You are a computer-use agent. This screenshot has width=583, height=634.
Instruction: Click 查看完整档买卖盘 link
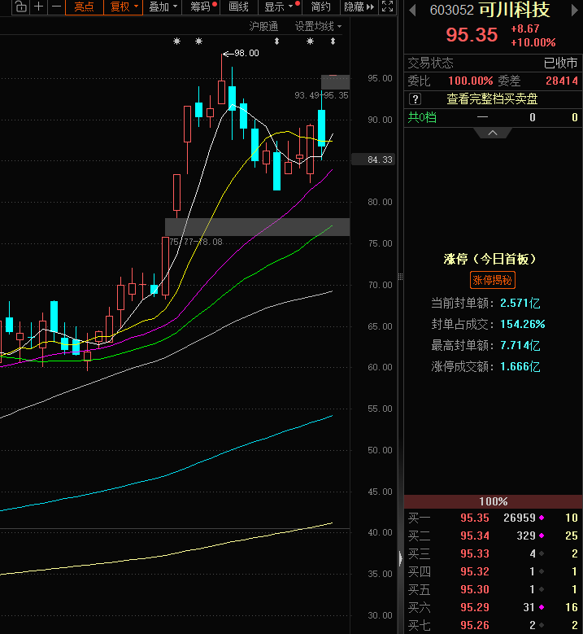tap(492, 99)
